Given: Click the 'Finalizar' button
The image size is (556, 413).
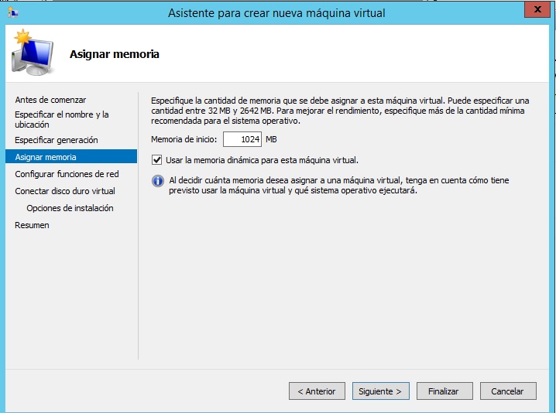Looking at the screenshot, I should [444, 391].
